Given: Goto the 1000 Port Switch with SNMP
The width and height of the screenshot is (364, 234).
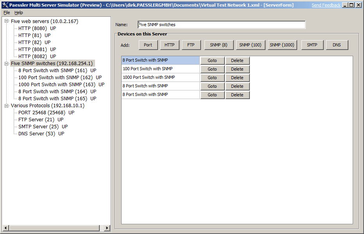Looking at the screenshot, I should click(x=212, y=78).
